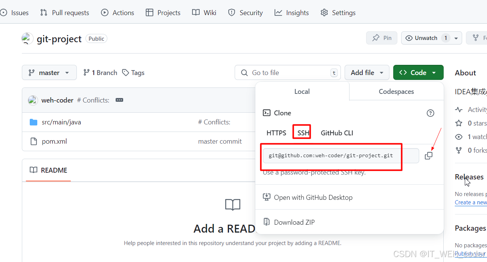Focus the Go to file search field
Screen dimensions: 487x262
pos(288,72)
